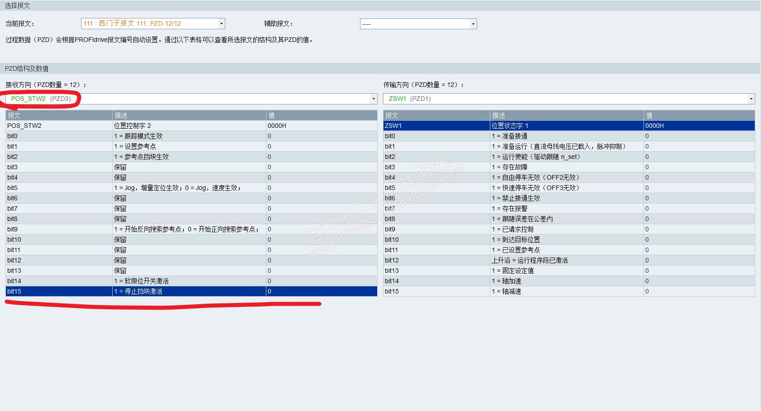Click bit15 value 0 in receive table
This screenshot has width=762, height=411.
(269, 291)
